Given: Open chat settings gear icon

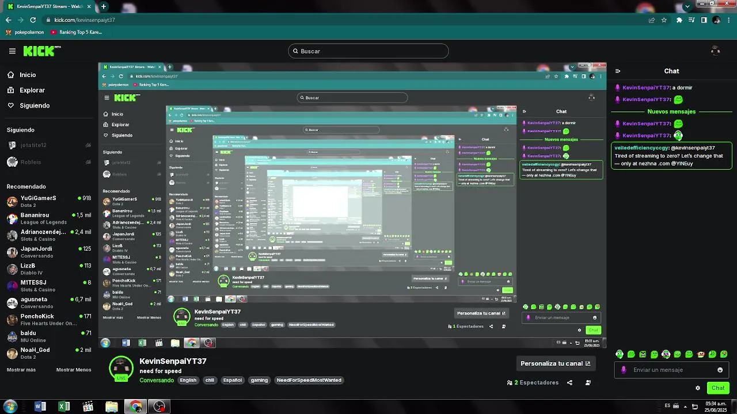Looking at the screenshot, I should coord(698,388).
